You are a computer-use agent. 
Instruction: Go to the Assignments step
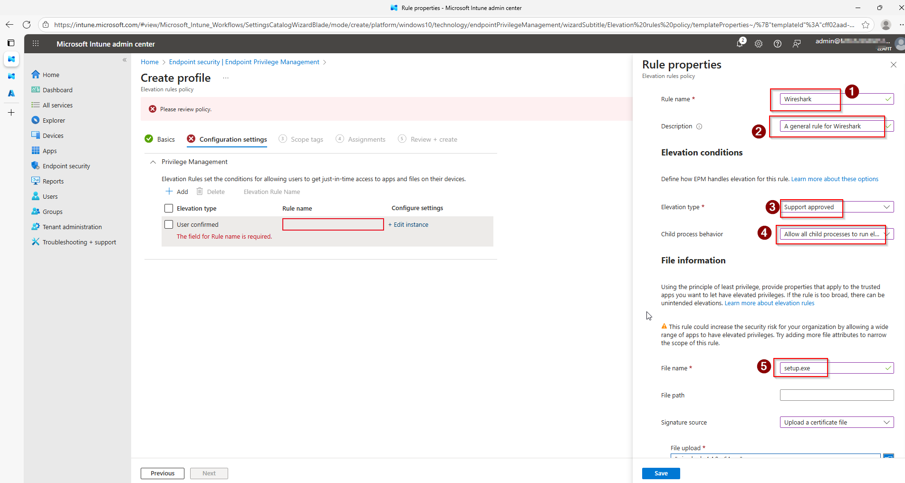(361, 139)
